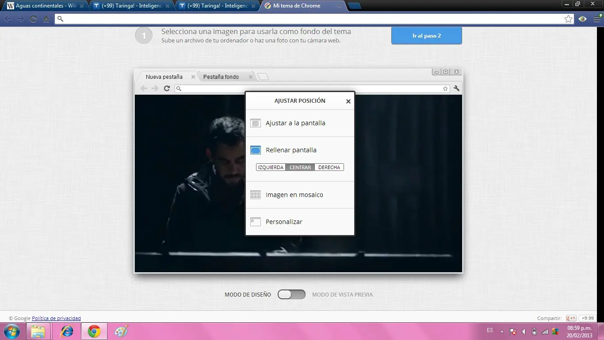This screenshot has width=604, height=340.
Task: Click the 'Ir al paso 2' button
Action: click(426, 35)
